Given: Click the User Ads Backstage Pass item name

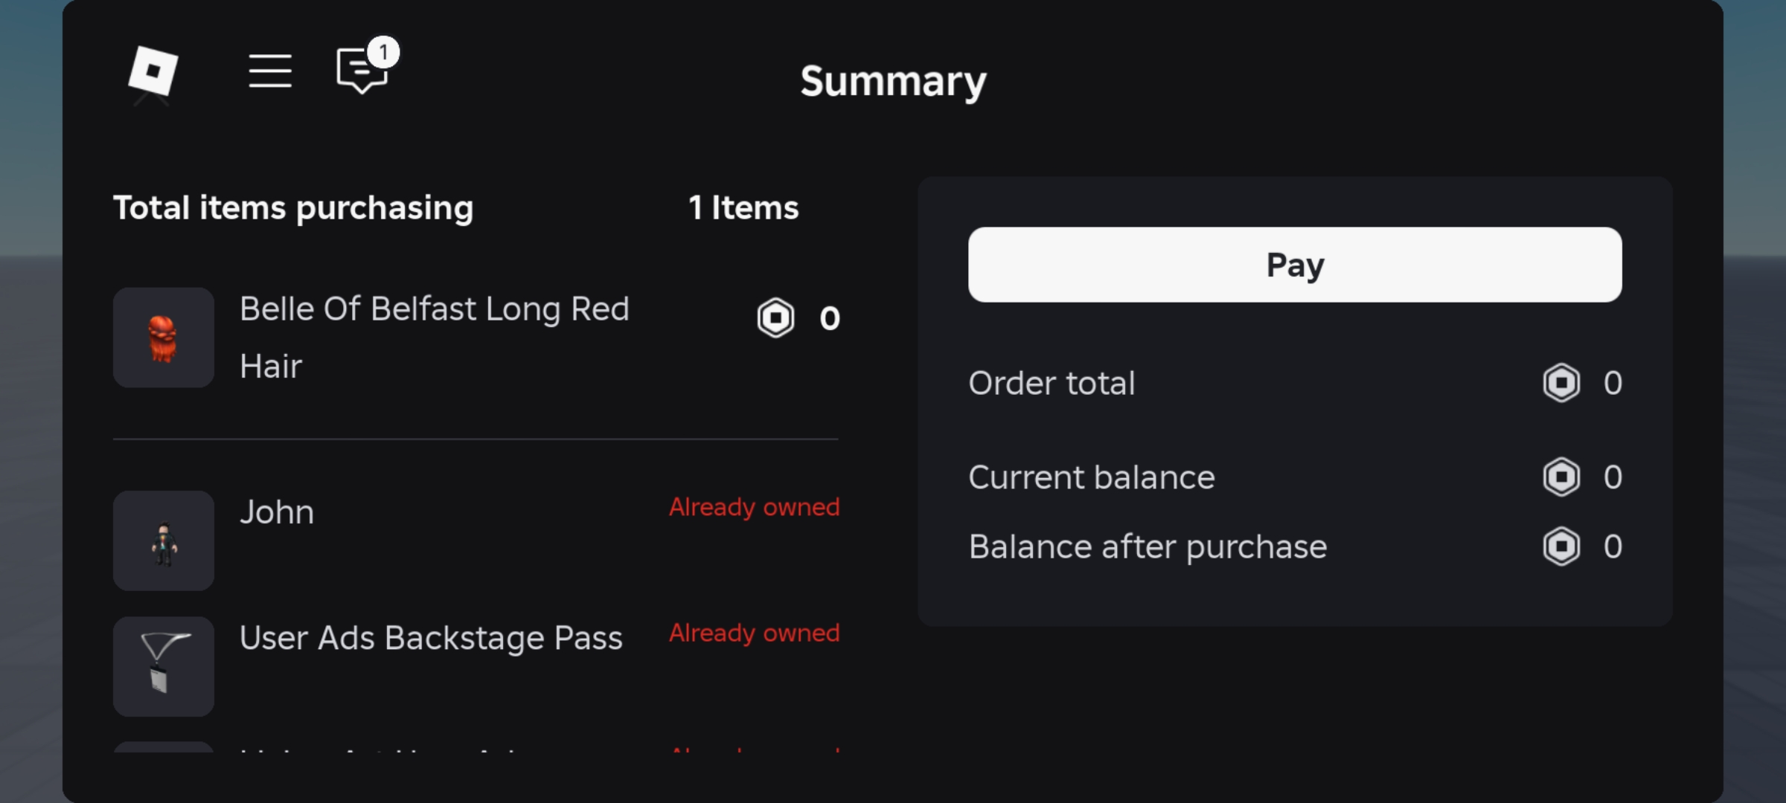Looking at the screenshot, I should (x=431, y=637).
